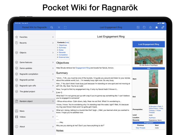Viewport: 180px width, 135px height.
Task: Open Ayothaya location link
Action: coord(152,118)
